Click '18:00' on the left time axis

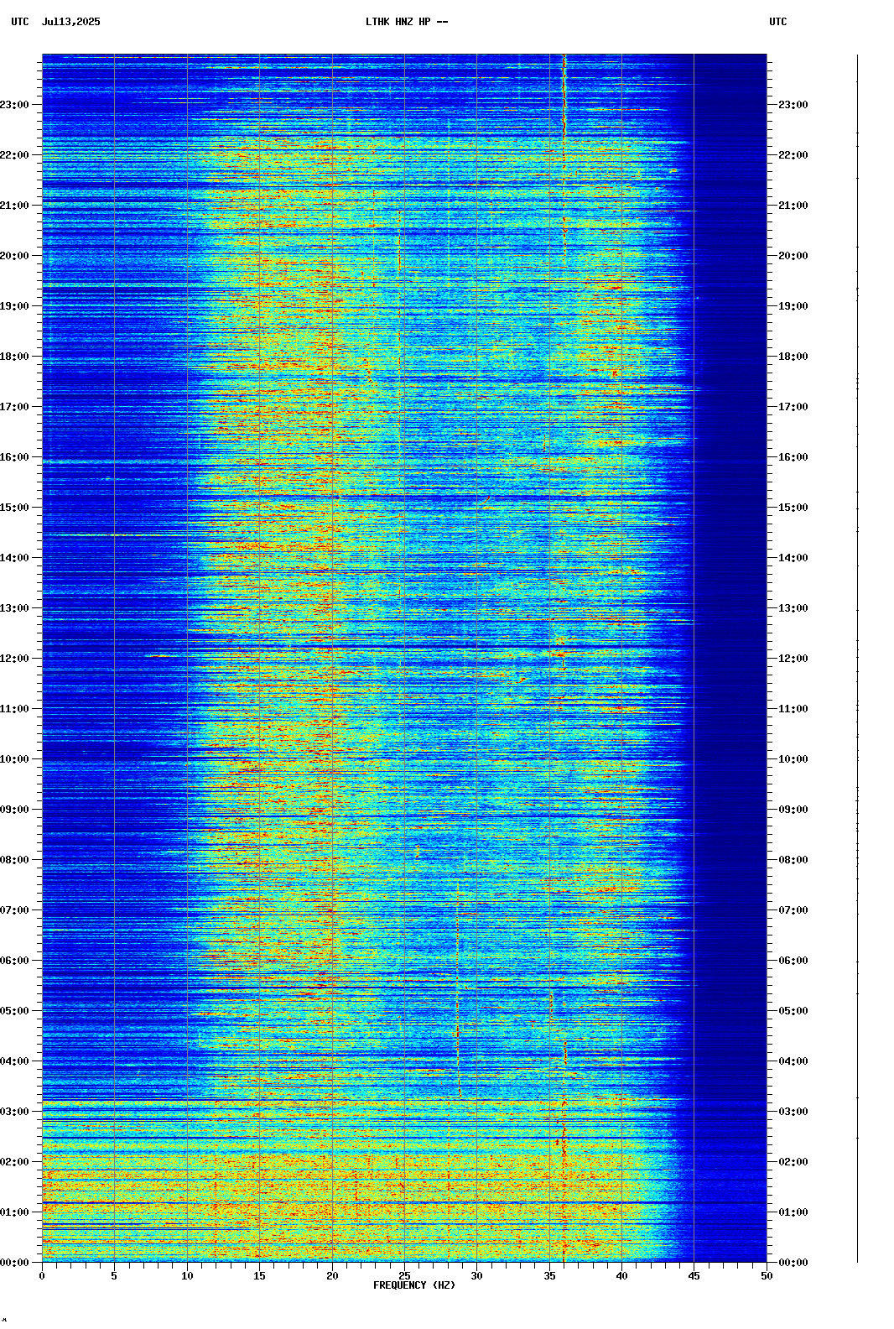click(x=14, y=357)
